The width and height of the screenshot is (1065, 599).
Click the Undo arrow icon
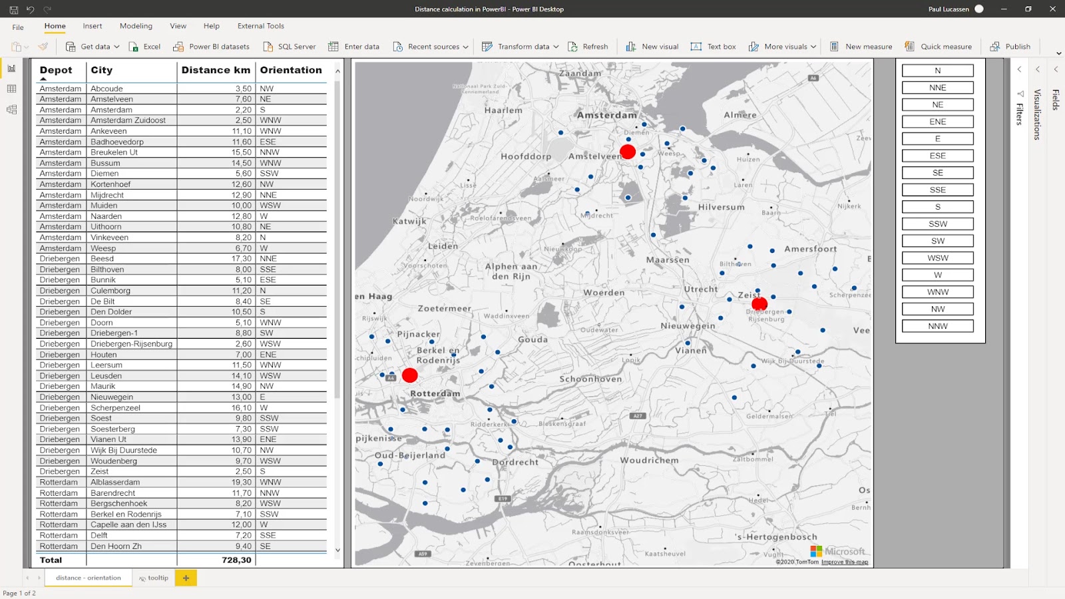[x=30, y=9]
